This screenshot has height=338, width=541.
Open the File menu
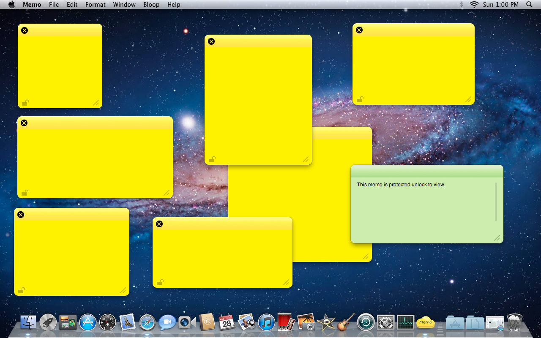tap(54, 5)
